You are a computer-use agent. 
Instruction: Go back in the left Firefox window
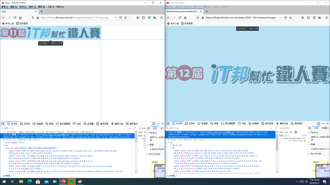click(4, 18)
